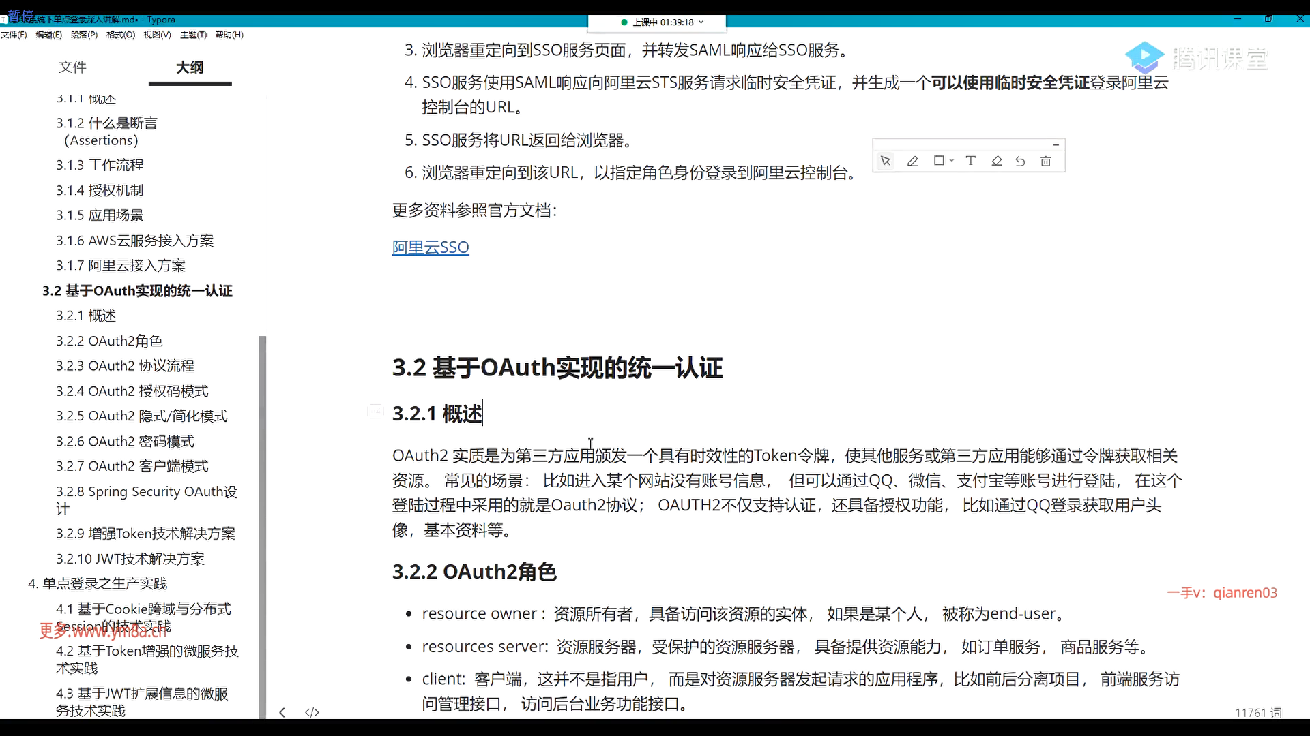Collapse sidebar with left chevron
The height and width of the screenshot is (736, 1310).
pyautogui.click(x=282, y=712)
